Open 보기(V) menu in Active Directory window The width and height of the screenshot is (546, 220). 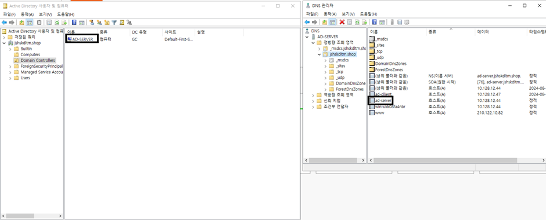[x=45, y=14]
